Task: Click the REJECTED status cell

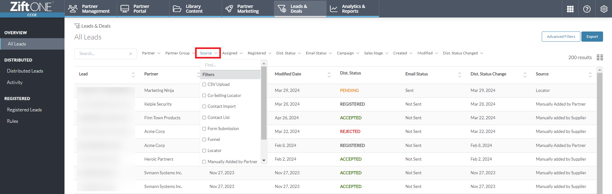Action: coord(350,131)
